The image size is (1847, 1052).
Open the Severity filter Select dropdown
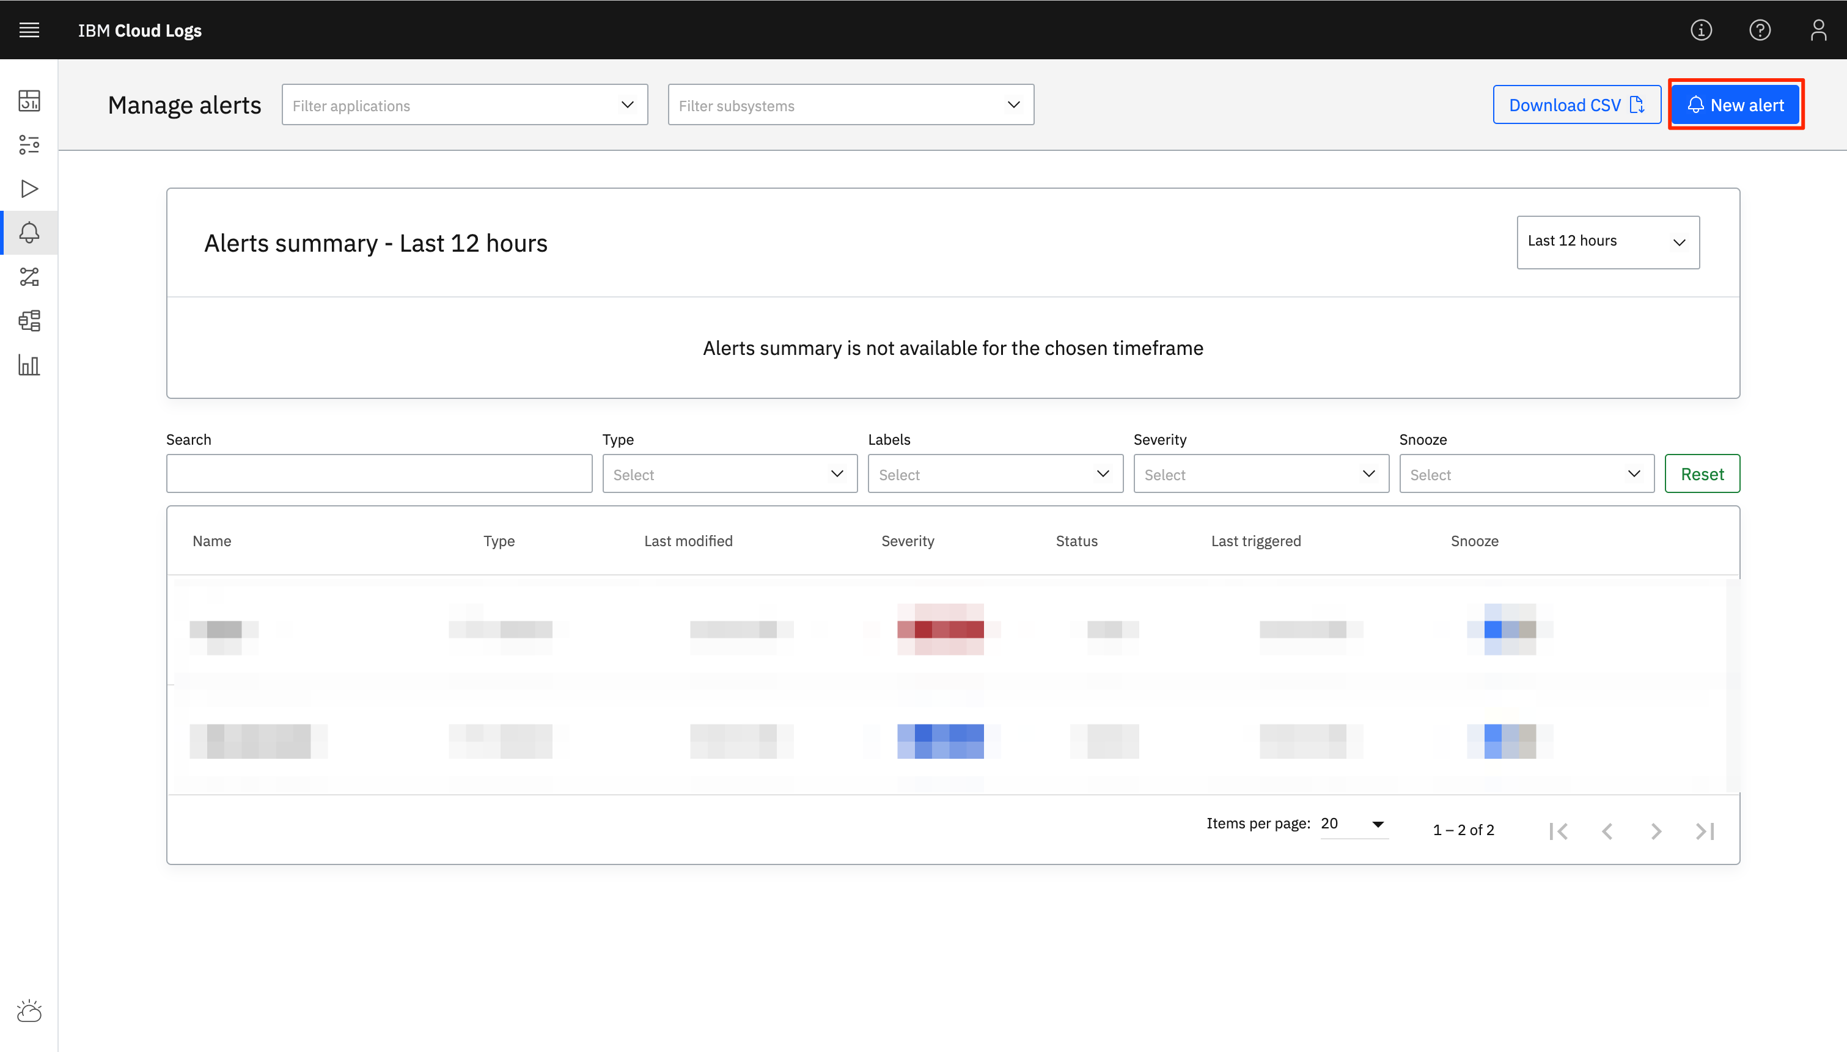(x=1260, y=474)
